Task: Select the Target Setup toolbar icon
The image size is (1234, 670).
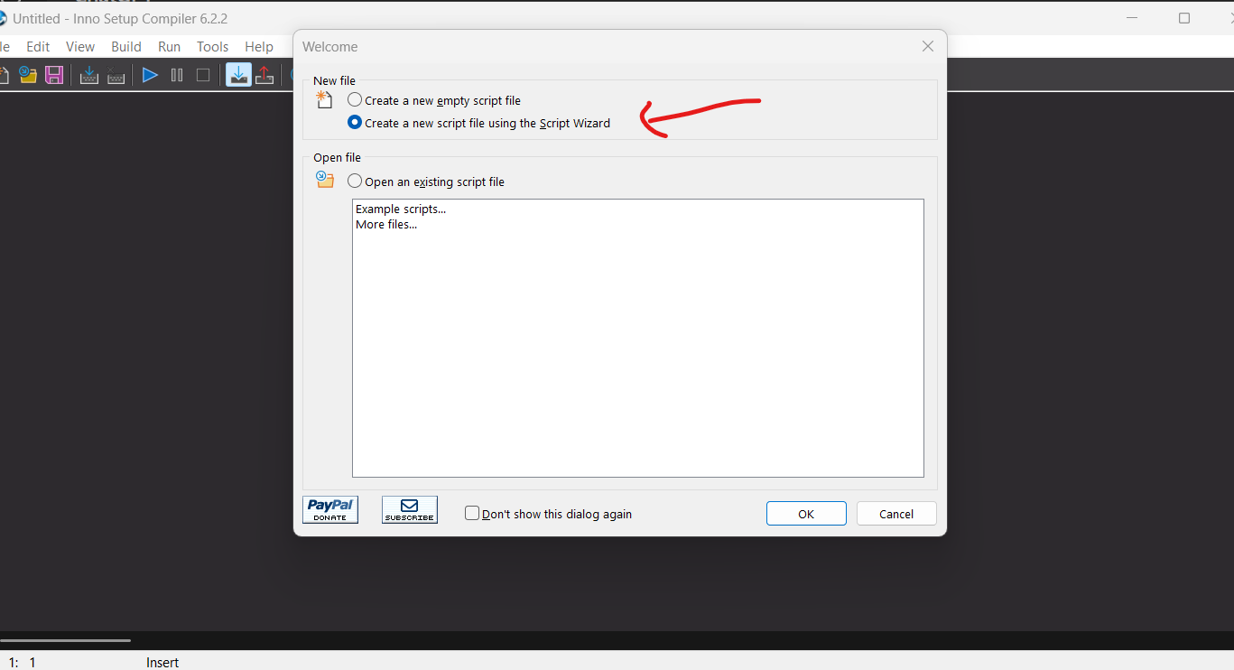Action: [238, 75]
